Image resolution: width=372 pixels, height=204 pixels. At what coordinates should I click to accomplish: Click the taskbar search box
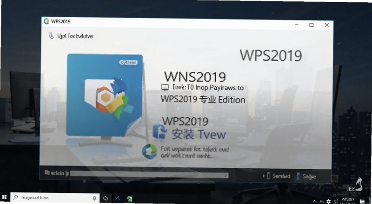tap(55, 198)
